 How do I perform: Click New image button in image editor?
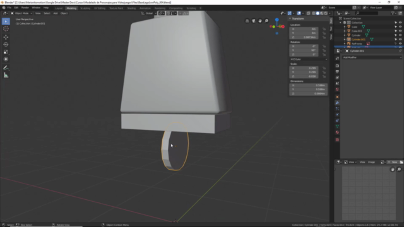393,162
